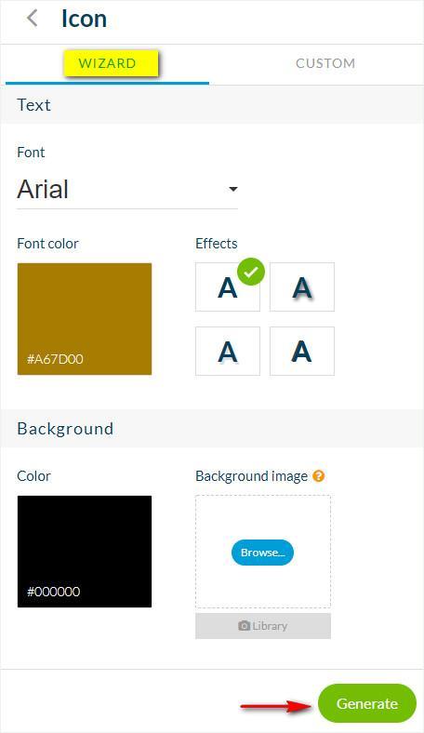
Task: Click the green checkmark badge on first effect
Action: (x=251, y=272)
